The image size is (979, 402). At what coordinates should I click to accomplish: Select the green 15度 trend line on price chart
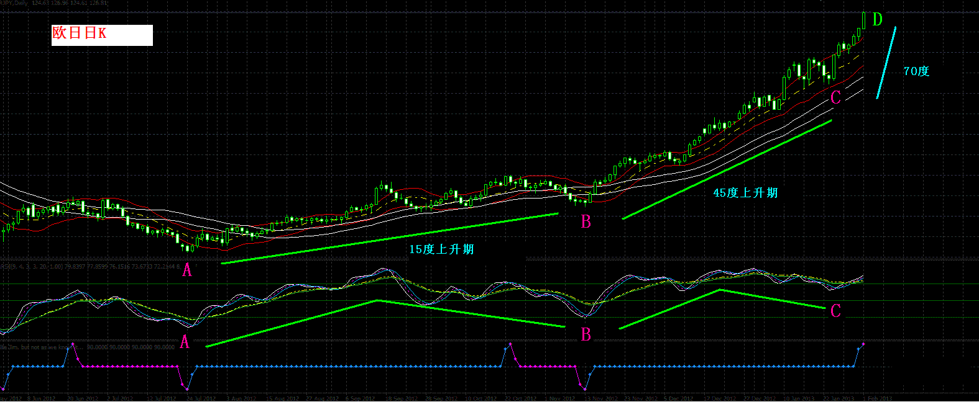pos(390,238)
